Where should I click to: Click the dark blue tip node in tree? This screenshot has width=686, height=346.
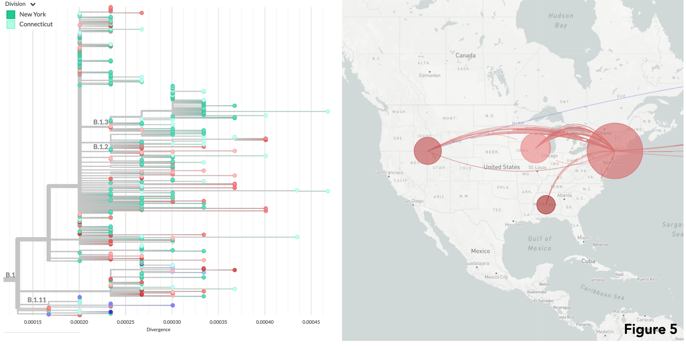[111, 312]
